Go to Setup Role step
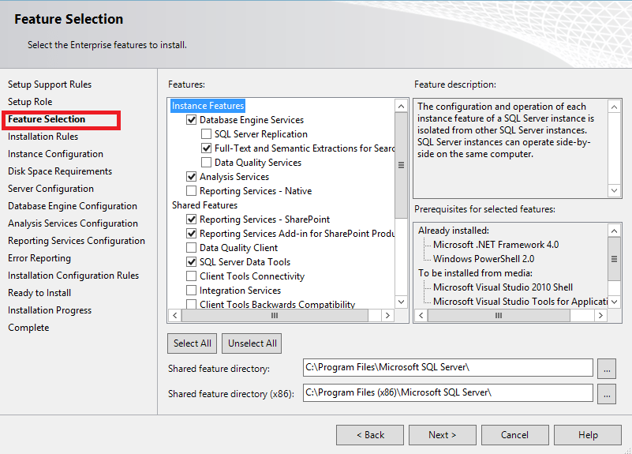632x454 pixels. pos(30,102)
